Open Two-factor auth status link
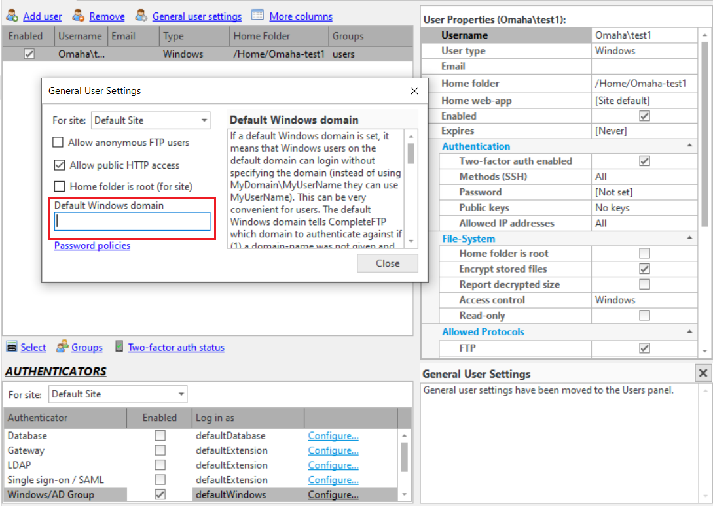 pyautogui.click(x=176, y=348)
